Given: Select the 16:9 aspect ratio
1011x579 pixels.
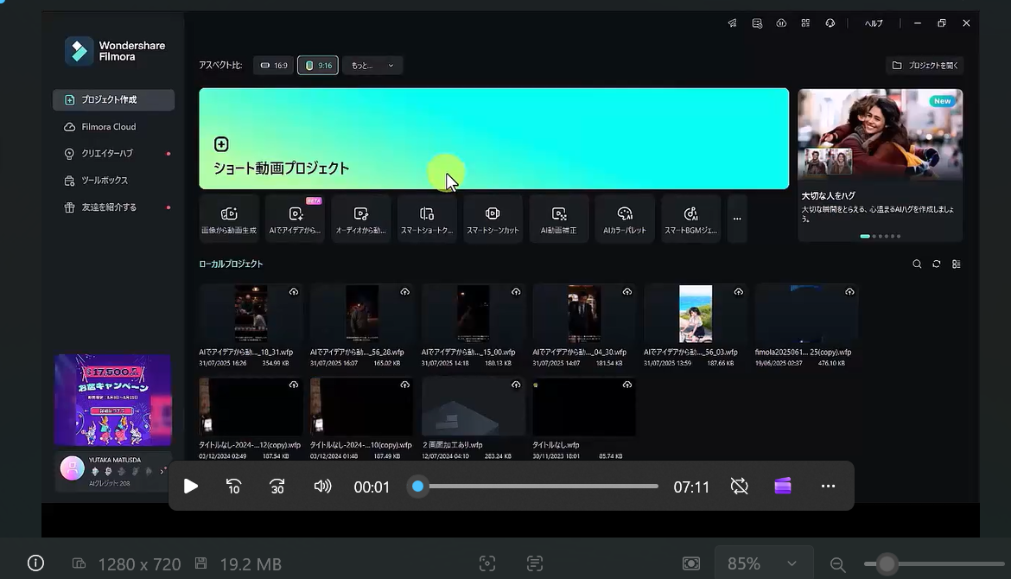Looking at the screenshot, I should pos(273,66).
